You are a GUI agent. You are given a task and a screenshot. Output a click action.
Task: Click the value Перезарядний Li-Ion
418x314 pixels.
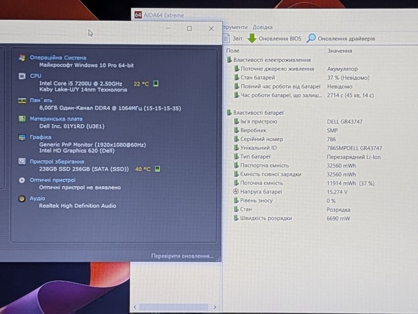coord(353,157)
